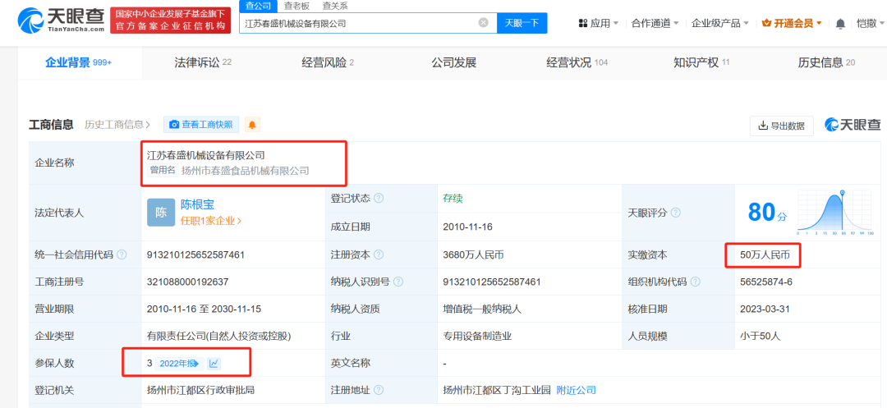Open the 2022年报 selector
This screenshot has width=887, height=408.
click(179, 364)
